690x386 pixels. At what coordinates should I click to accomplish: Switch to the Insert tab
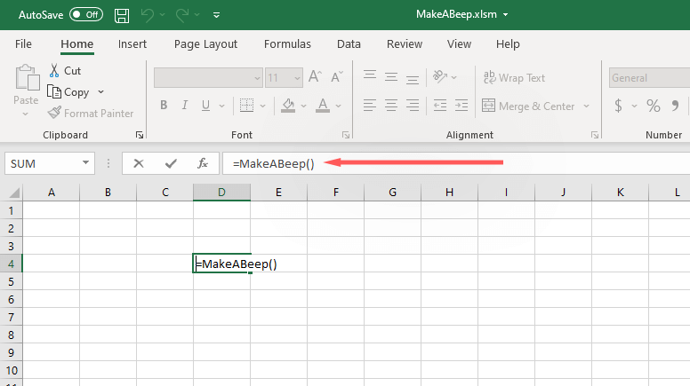(132, 43)
